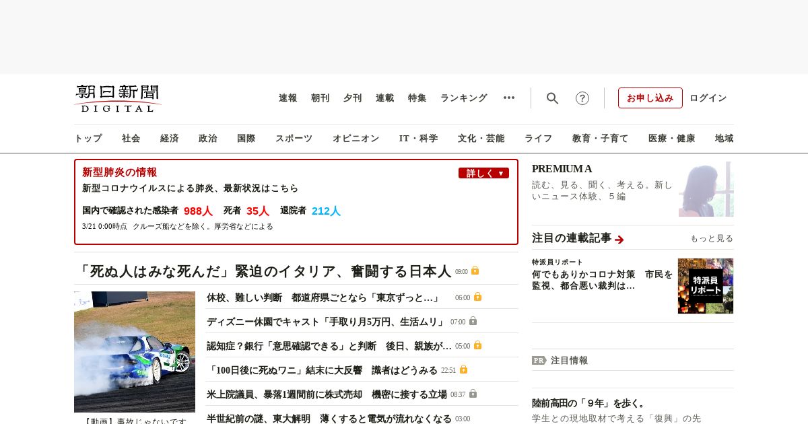Image resolution: width=808 pixels, height=424 pixels.
Task: Open the search magnifier icon
Action: [552, 98]
